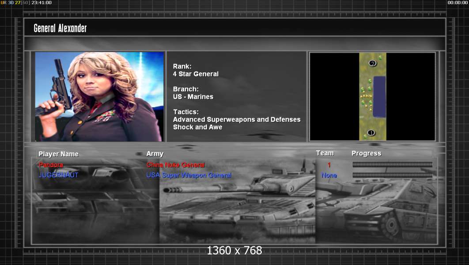The width and height of the screenshot is (469, 265).
Task: Click the "Branch:" label
Action: click(x=186, y=89)
